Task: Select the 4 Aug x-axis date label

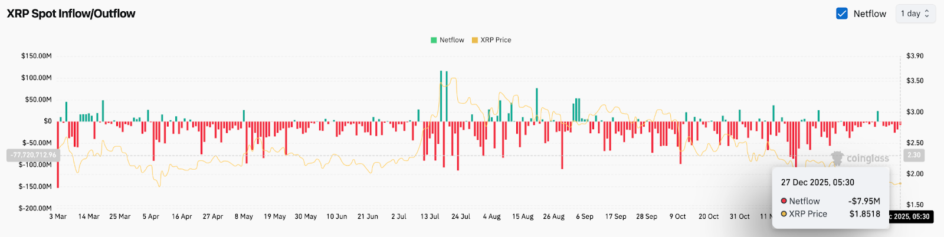Action: (x=491, y=216)
